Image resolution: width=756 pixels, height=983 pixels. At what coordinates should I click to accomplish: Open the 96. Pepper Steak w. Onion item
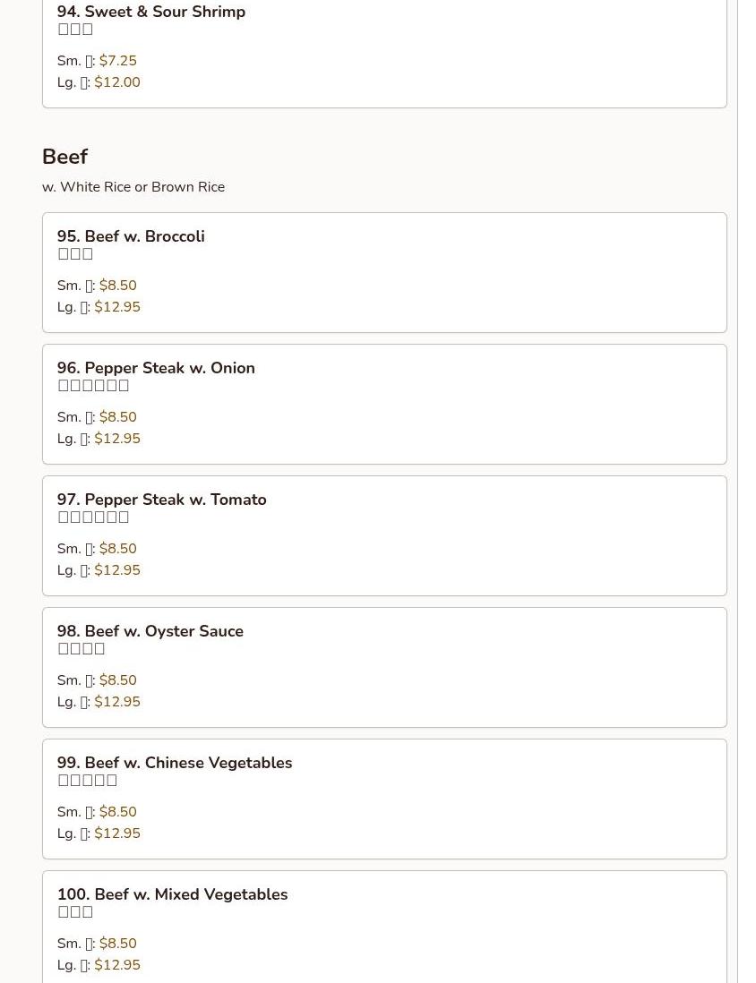[156, 368]
